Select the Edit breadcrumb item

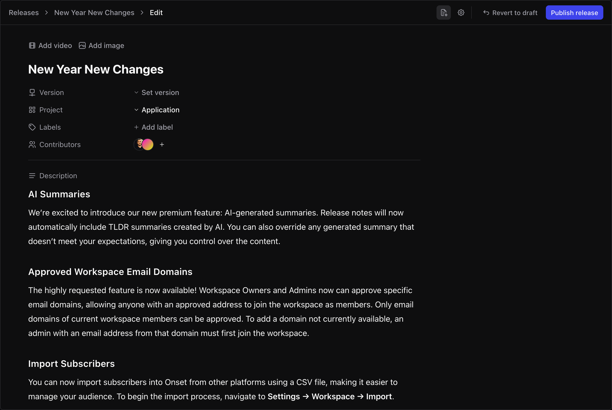tap(156, 12)
